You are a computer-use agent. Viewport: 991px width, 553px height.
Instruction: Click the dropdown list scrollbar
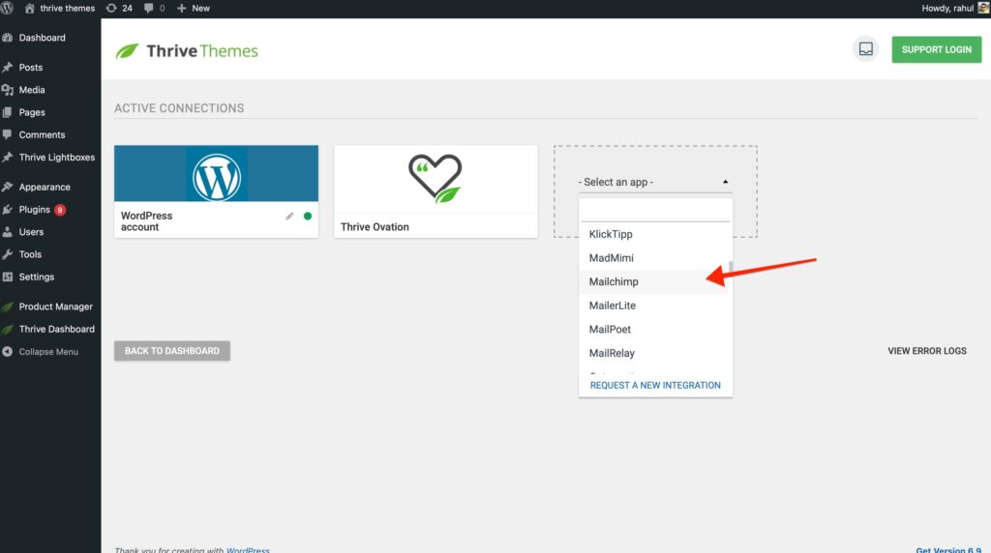[731, 271]
